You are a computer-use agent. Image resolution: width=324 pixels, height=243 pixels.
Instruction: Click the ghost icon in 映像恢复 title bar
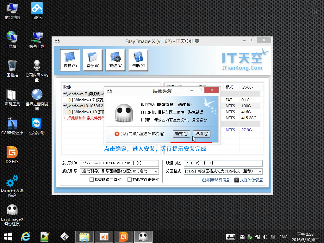coord(109,91)
